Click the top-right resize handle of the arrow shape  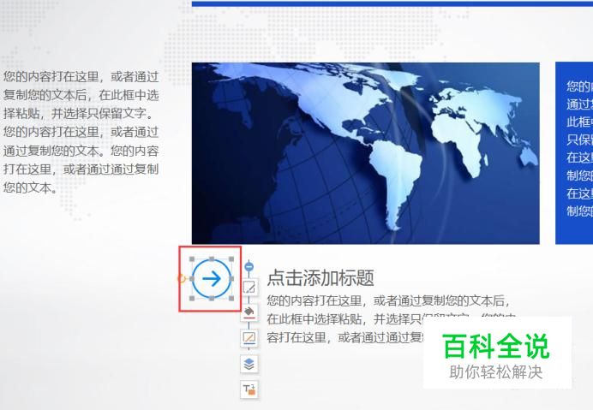231,259
